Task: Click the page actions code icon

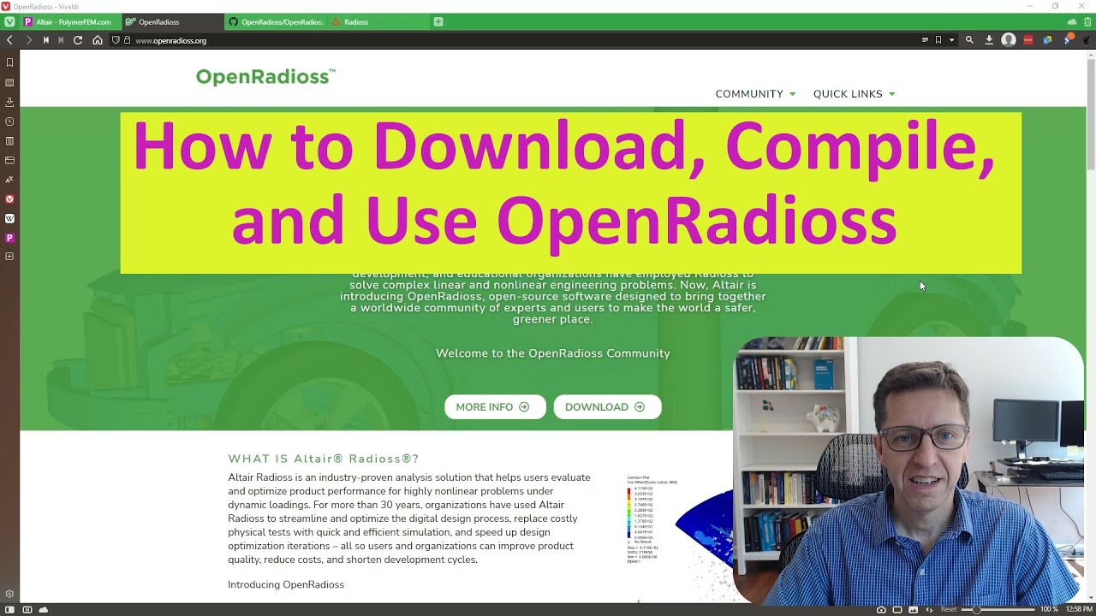Action: click(929, 609)
